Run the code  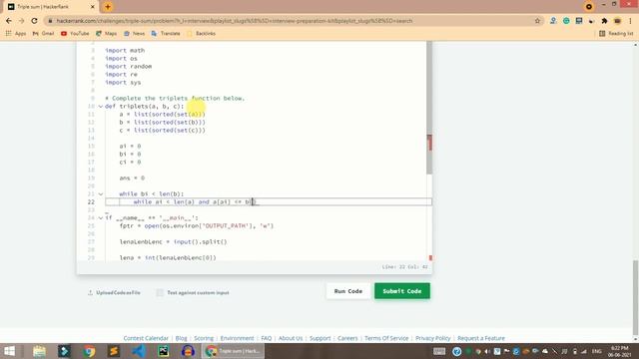point(348,291)
